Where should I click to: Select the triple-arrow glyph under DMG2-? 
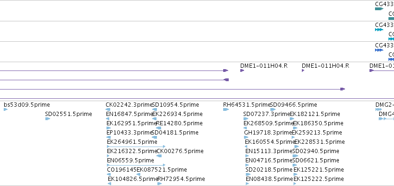(379, 109)
